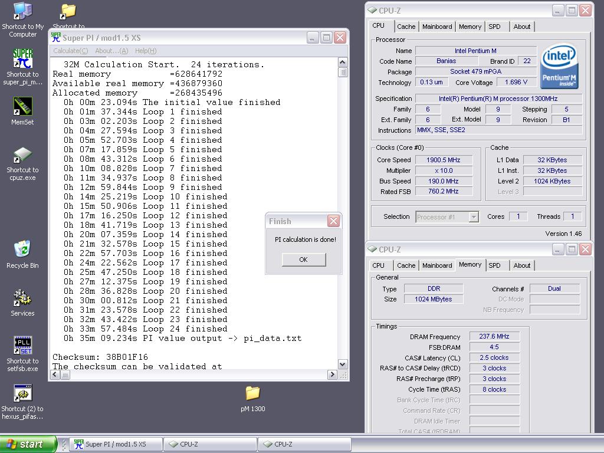Click the Core Voltage value 1.696 V
604x453 pixels.
[x=516, y=82]
